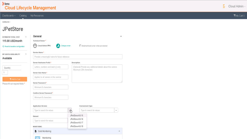Screen dimensions: 247x139
Task: Open the Dashboards dropdown menu
Action: [9, 16]
